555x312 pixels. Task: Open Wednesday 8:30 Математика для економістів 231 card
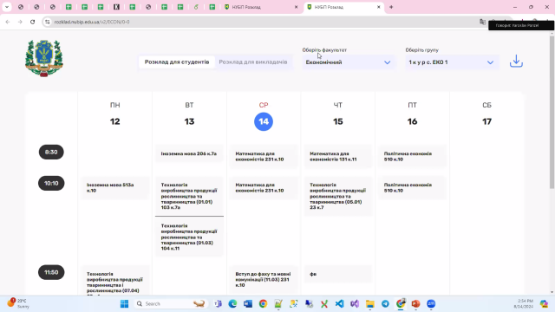coord(264,156)
